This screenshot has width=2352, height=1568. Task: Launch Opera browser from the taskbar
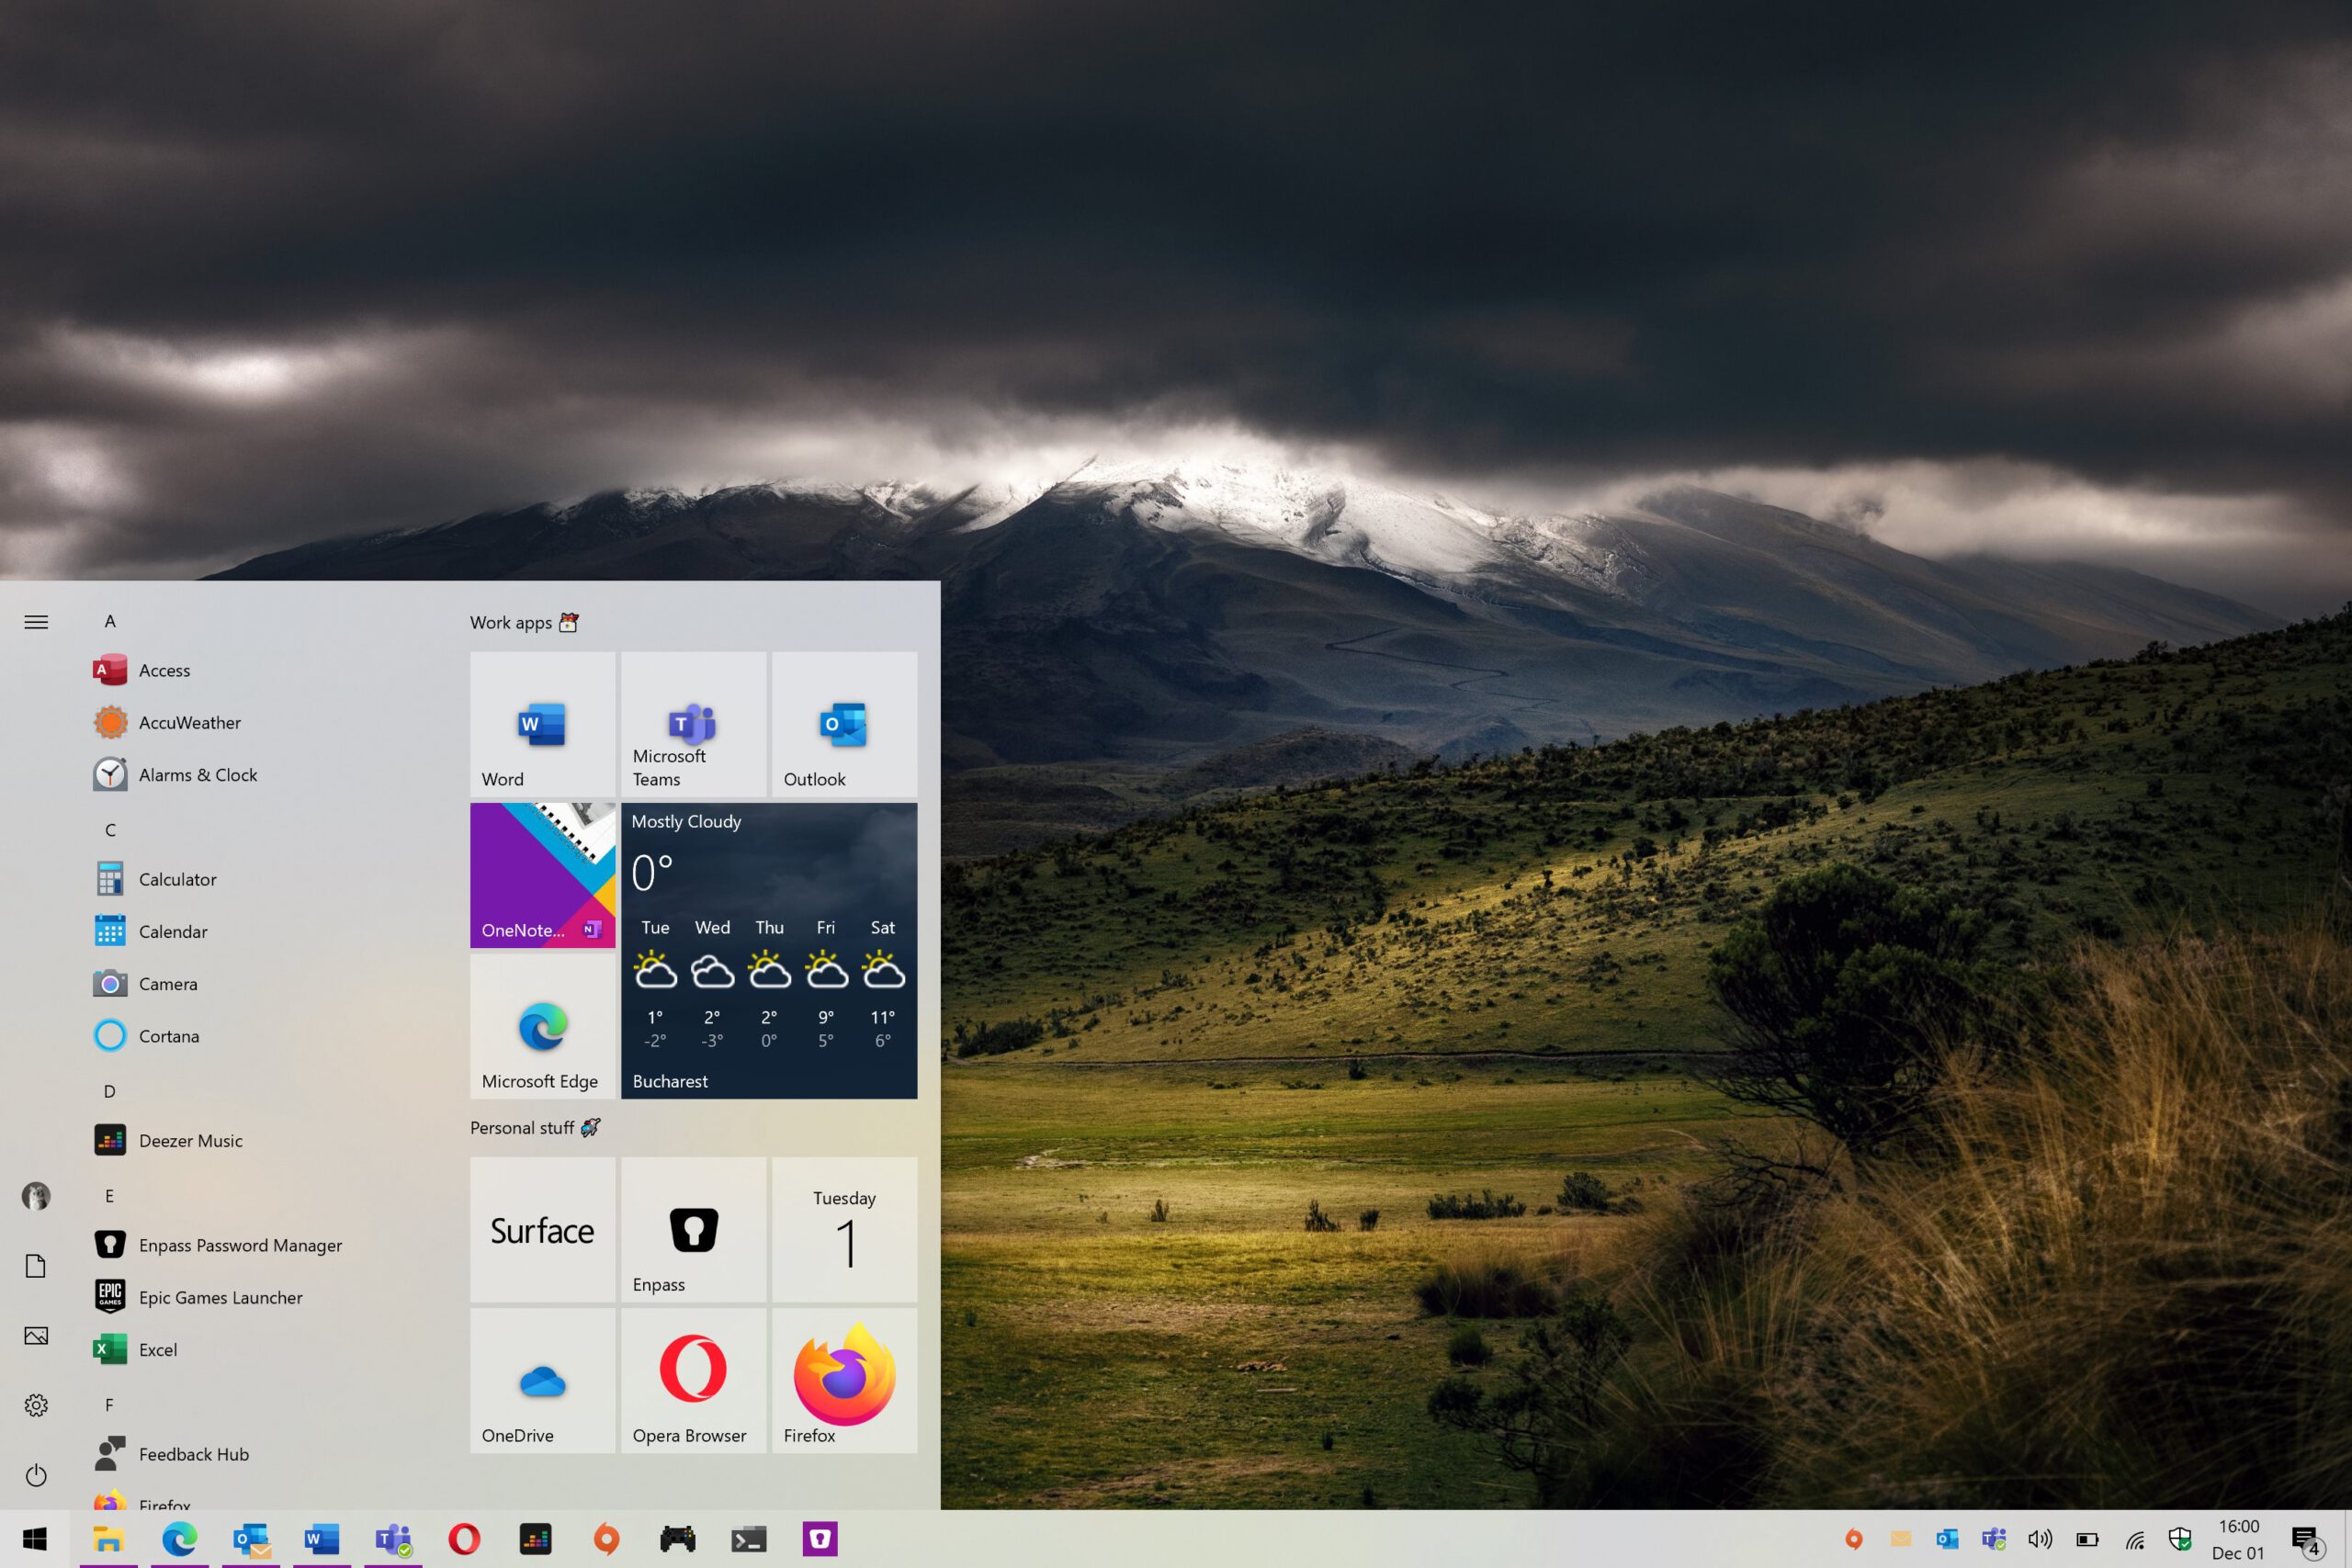point(463,1538)
